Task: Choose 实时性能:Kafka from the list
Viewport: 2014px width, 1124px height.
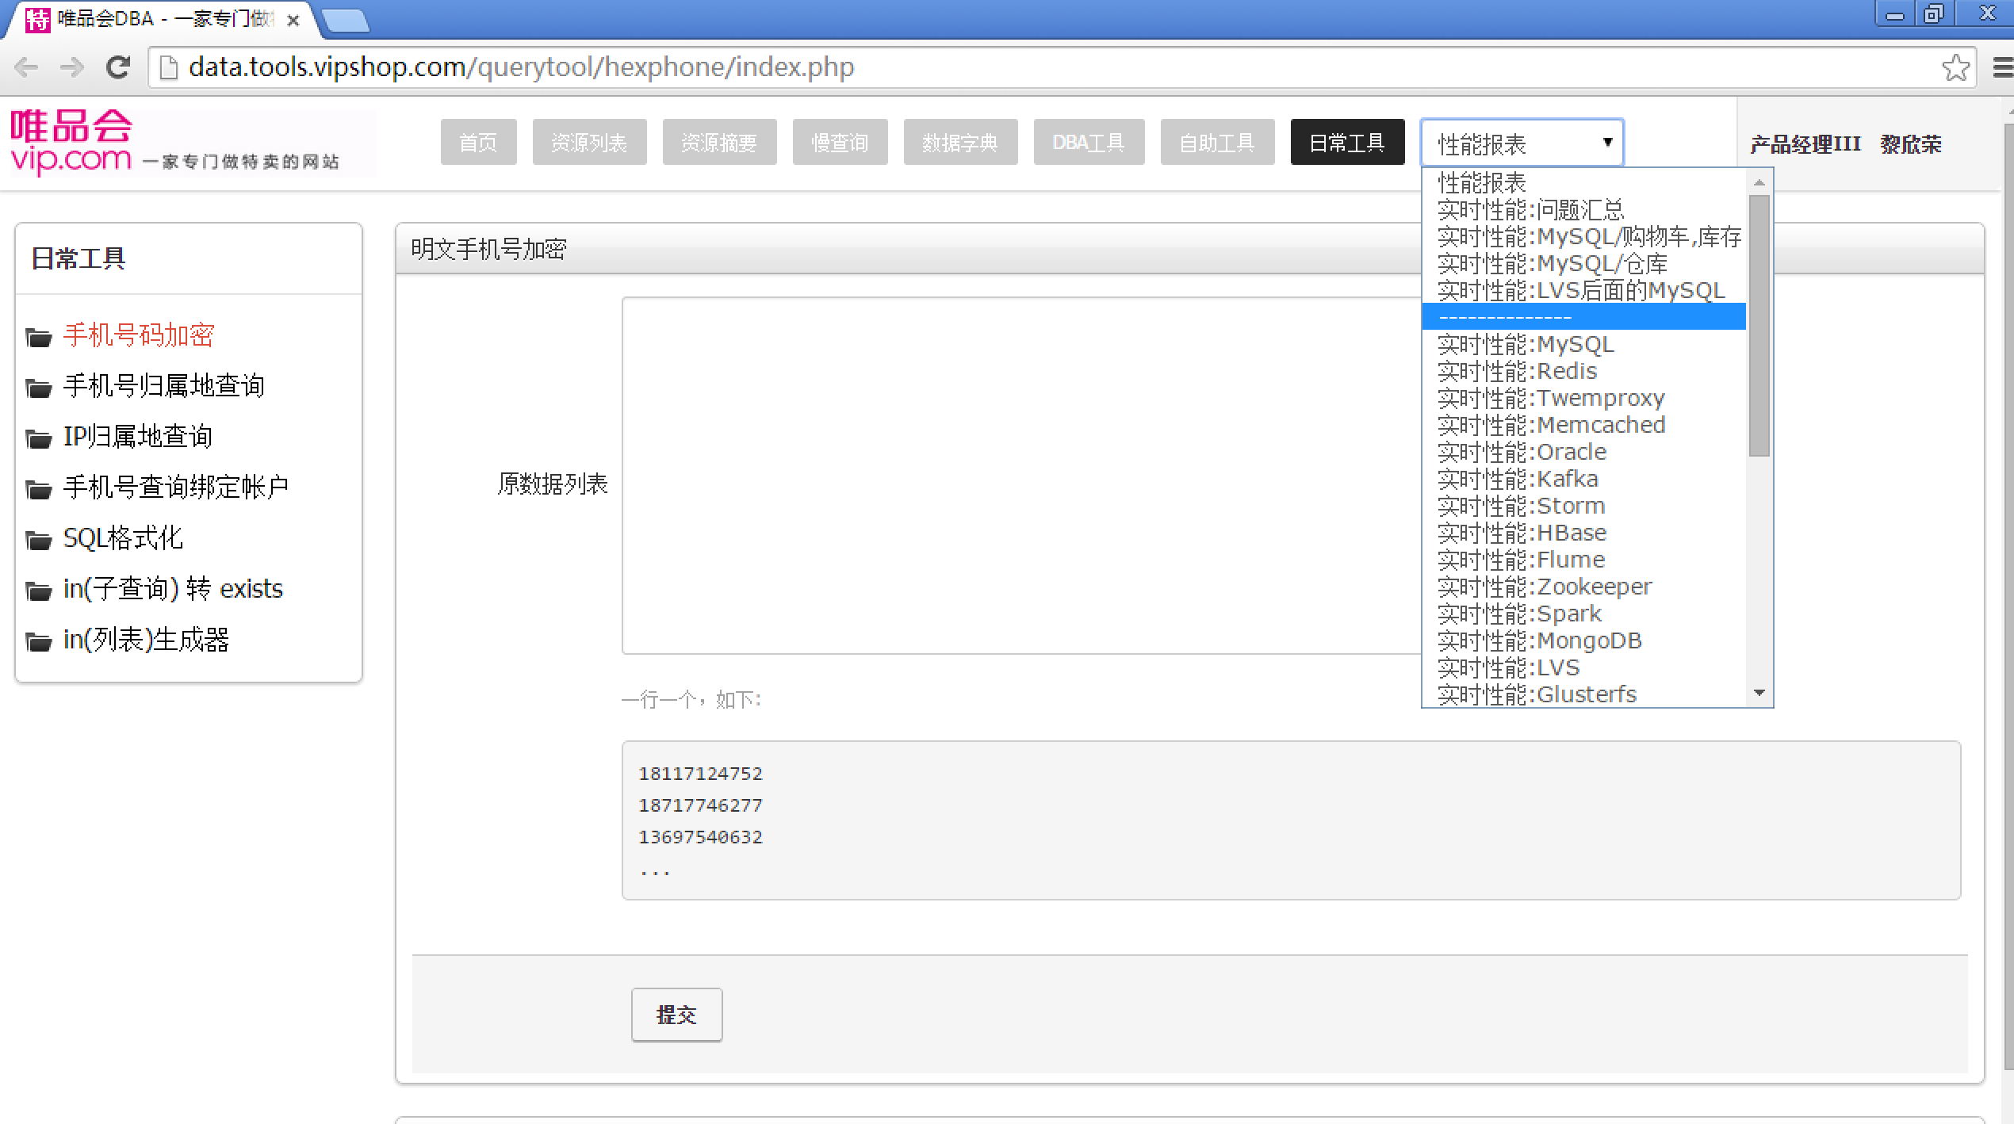Action: (1583, 479)
